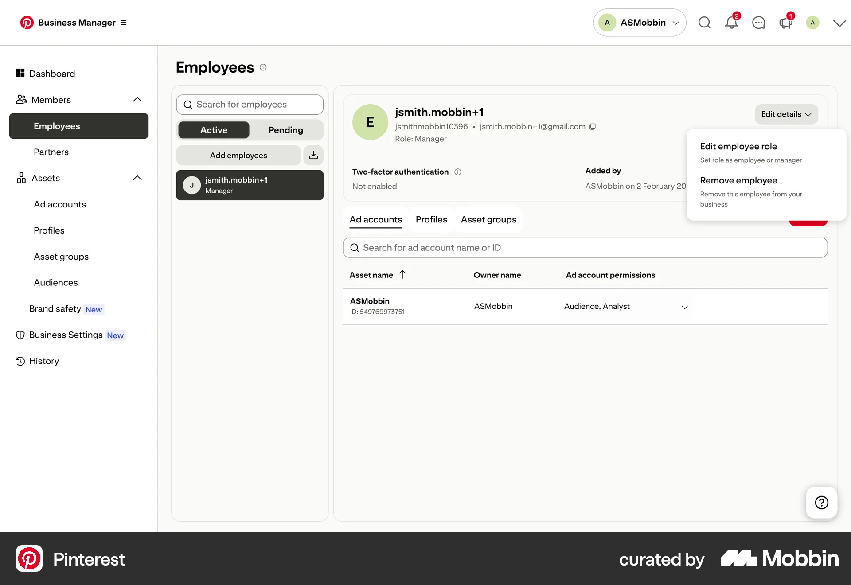Click the Search for employees input field
The width and height of the screenshot is (851, 585).
coord(250,105)
